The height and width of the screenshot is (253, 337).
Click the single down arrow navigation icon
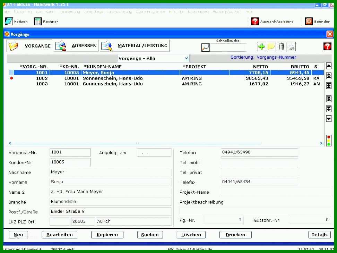pyautogui.click(x=329, y=119)
